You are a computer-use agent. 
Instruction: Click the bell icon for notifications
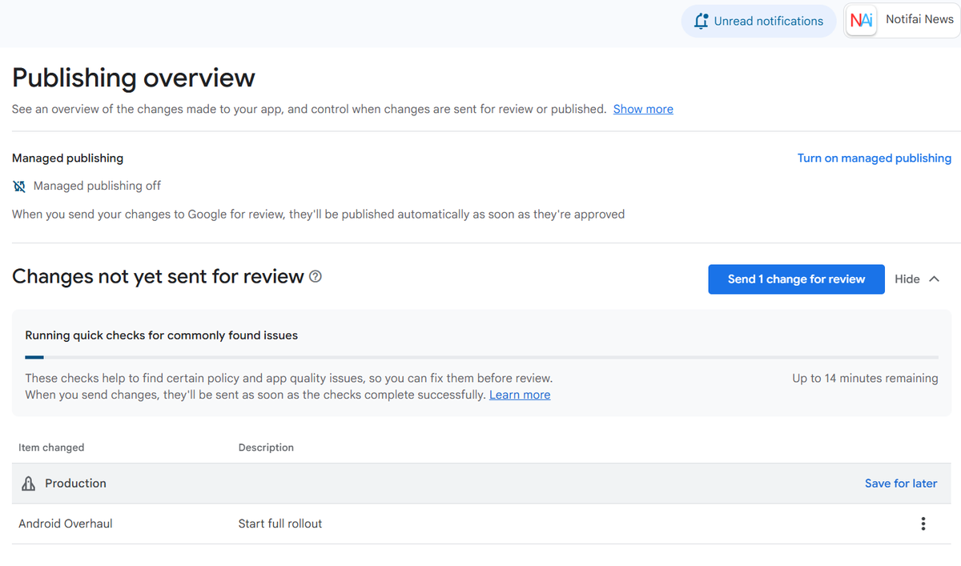tap(701, 21)
